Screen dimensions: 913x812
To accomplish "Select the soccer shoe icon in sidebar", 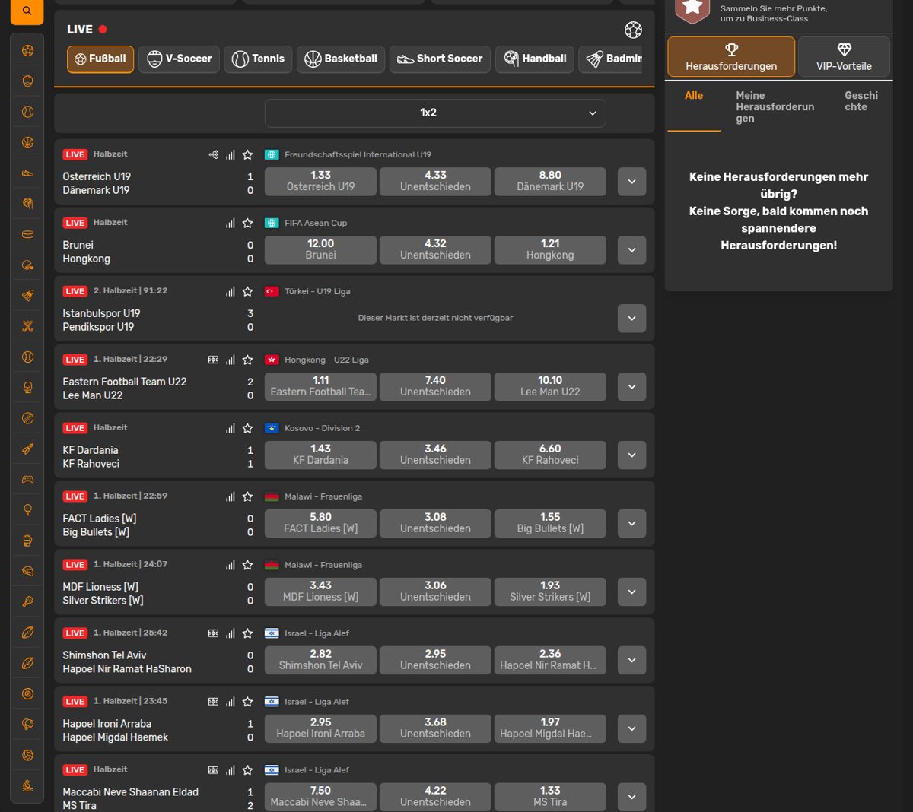I will (27, 173).
